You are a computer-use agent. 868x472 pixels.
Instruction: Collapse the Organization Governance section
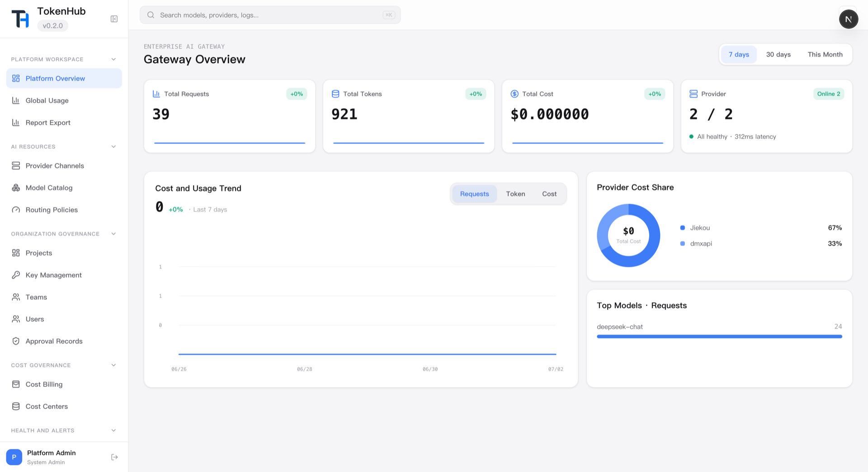click(113, 234)
